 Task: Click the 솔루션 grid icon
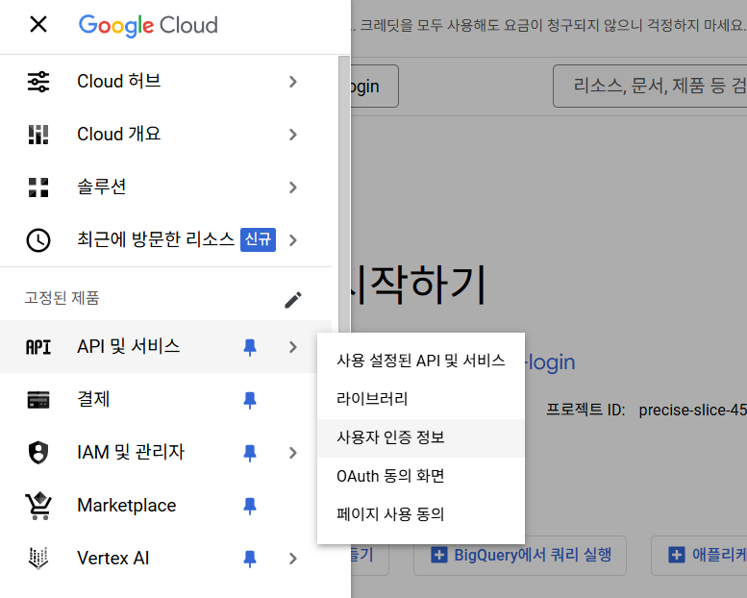point(38,187)
